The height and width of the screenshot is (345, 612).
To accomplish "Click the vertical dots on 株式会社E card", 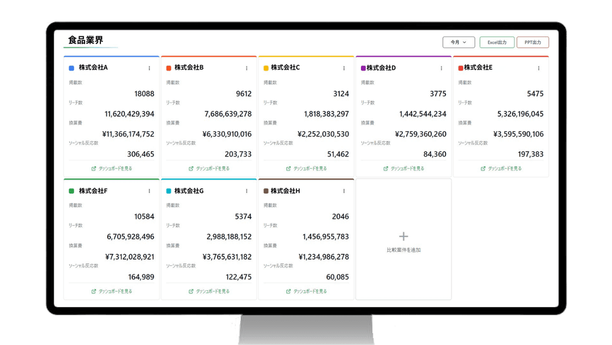I will tap(539, 68).
